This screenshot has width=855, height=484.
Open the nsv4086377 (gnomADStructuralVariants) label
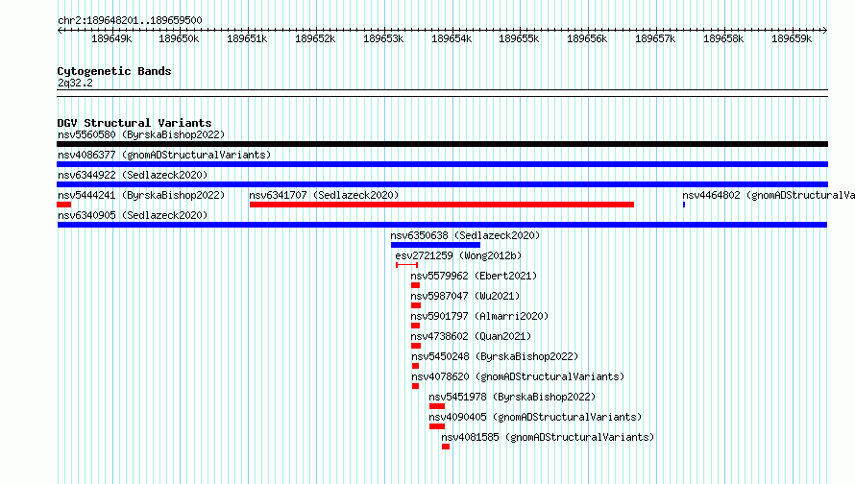pyautogui.click(x=164, y=155)
